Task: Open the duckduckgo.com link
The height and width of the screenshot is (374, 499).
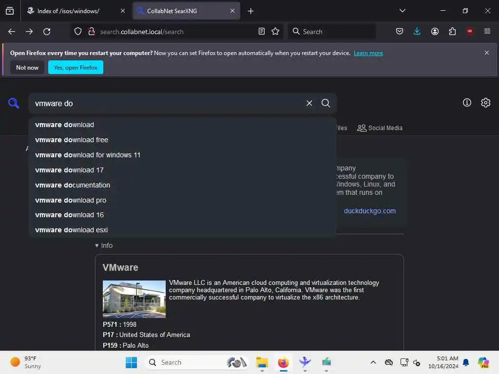Action: point(370,211)
